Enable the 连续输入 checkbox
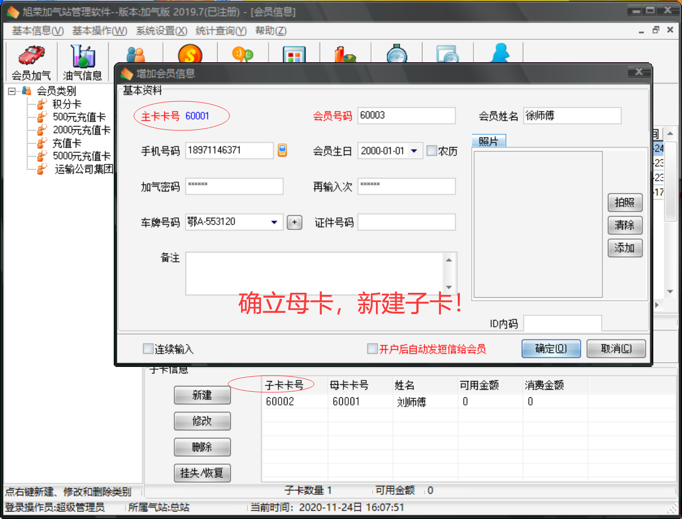Image resolution: width=682 pixels, height=519 pixels. pos(147,349)
